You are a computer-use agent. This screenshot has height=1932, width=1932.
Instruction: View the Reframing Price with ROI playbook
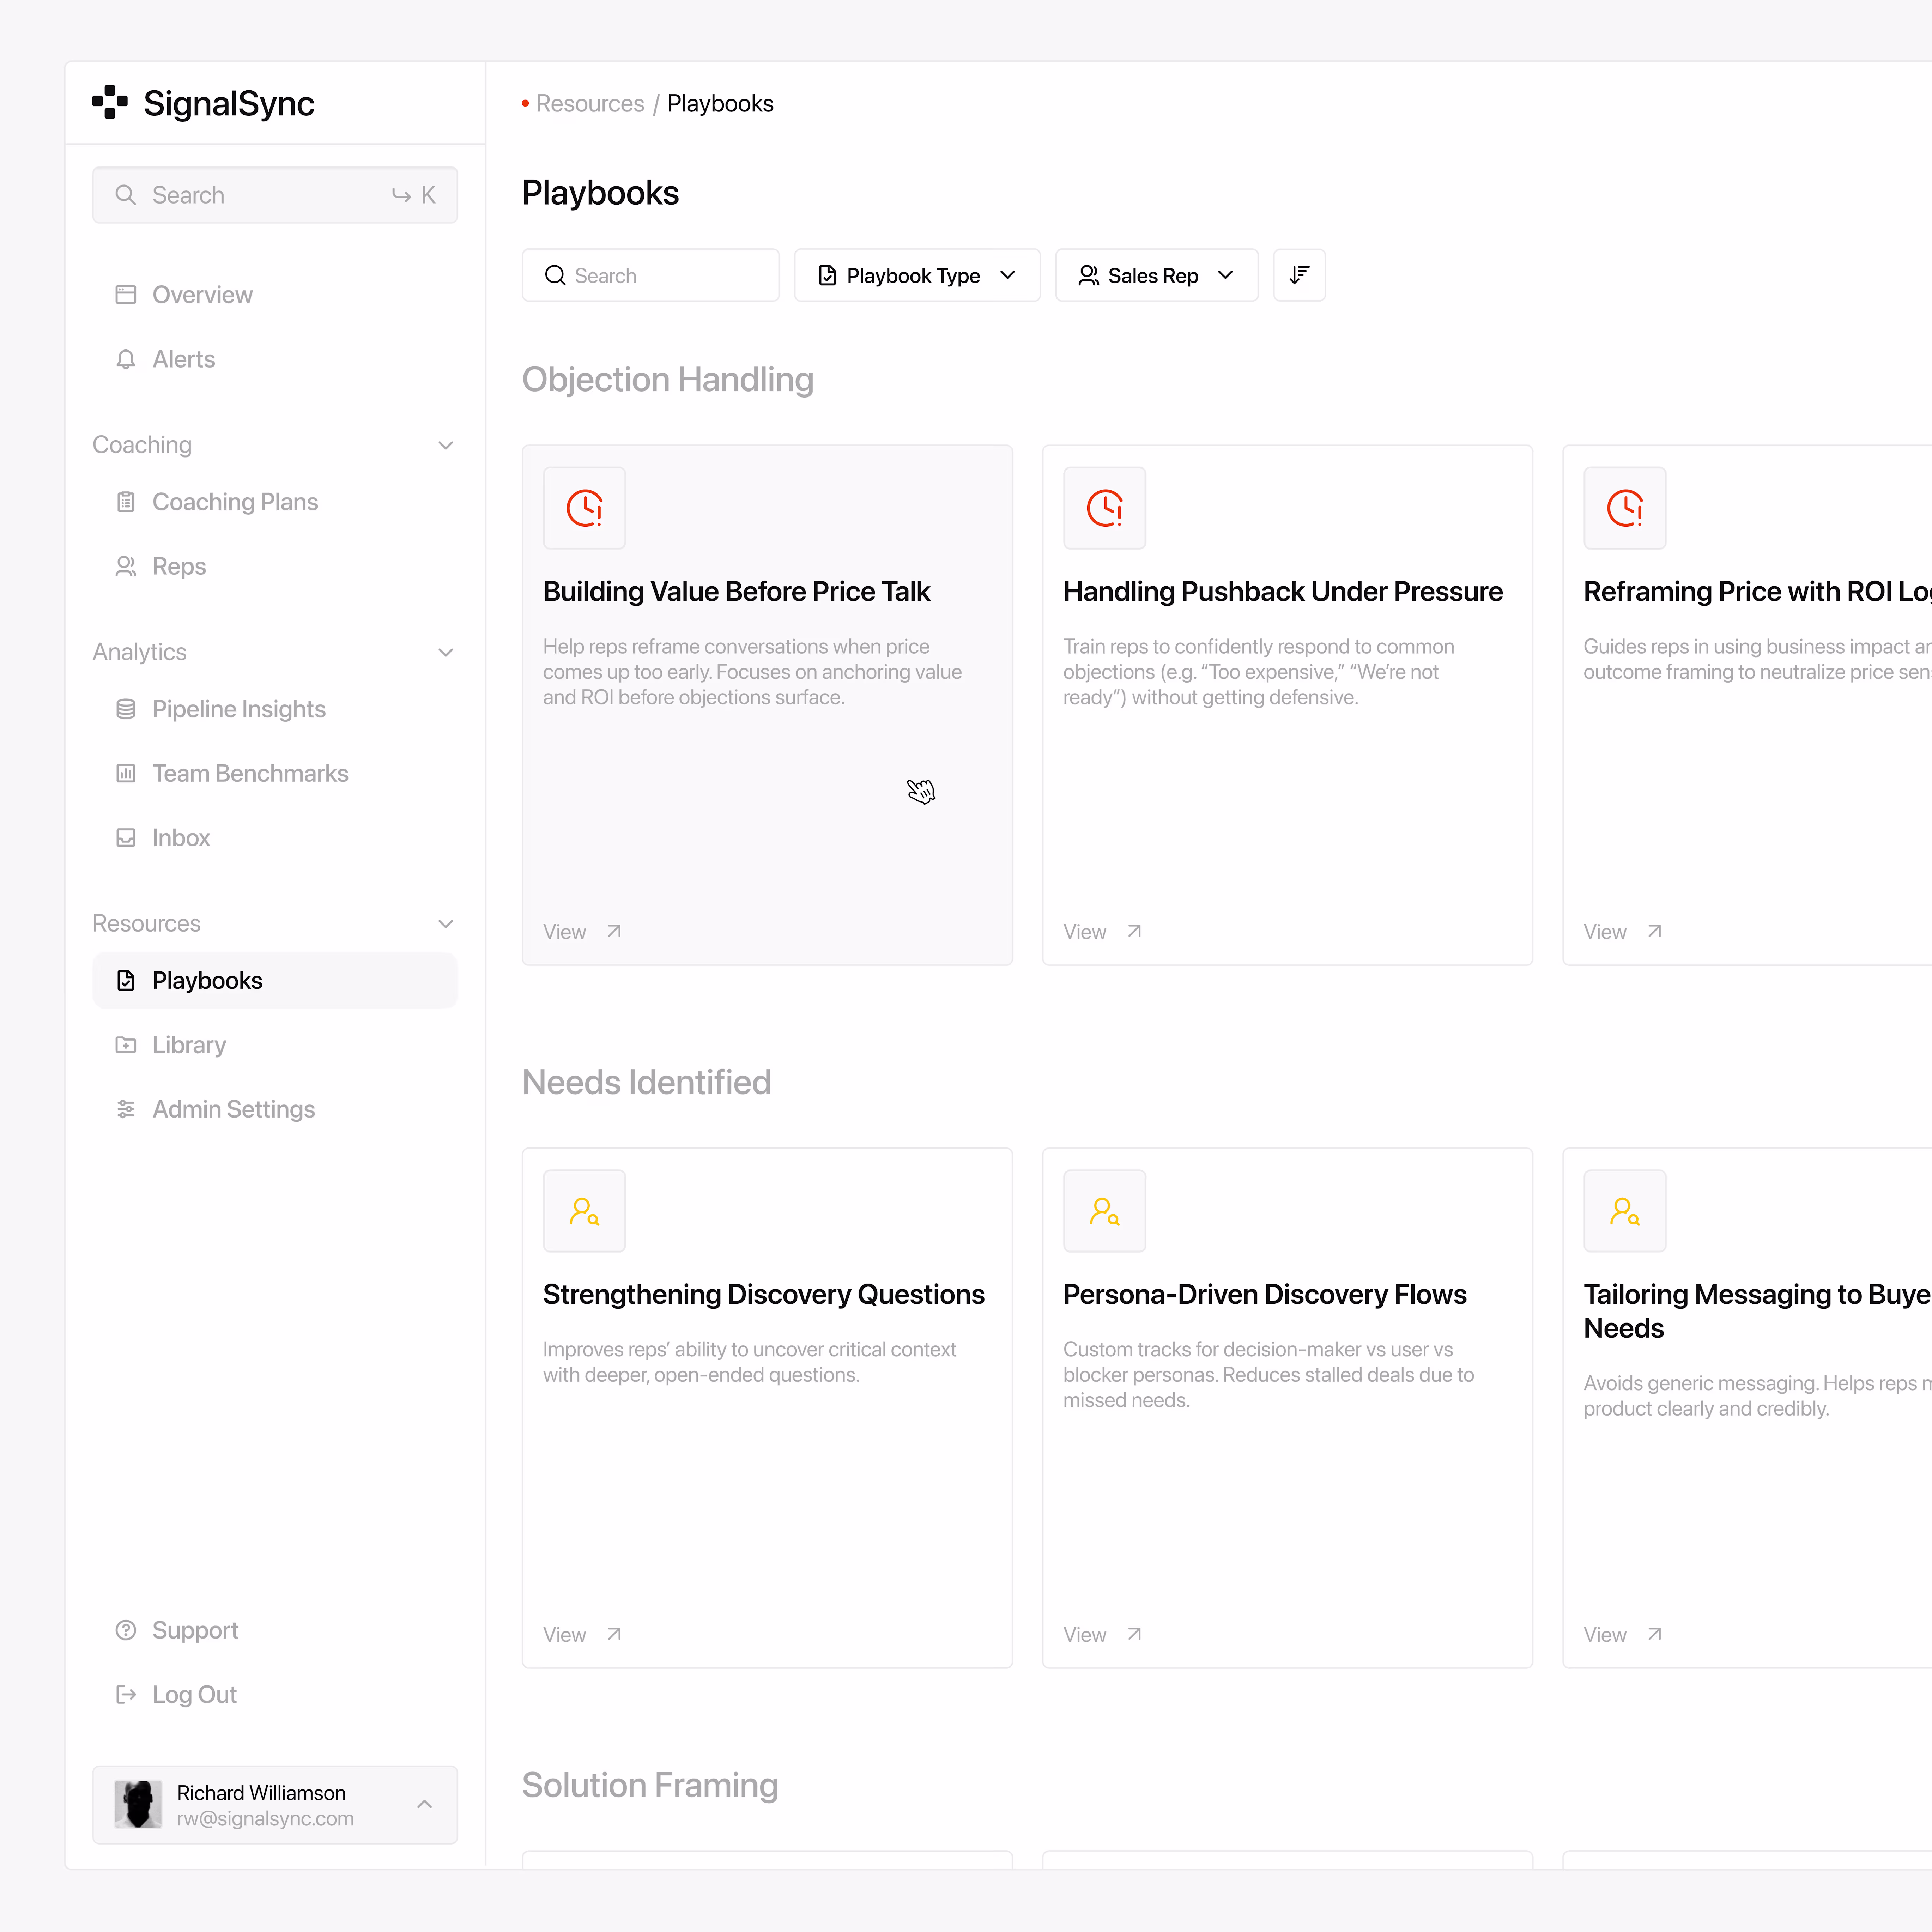tap(1623, 932)
